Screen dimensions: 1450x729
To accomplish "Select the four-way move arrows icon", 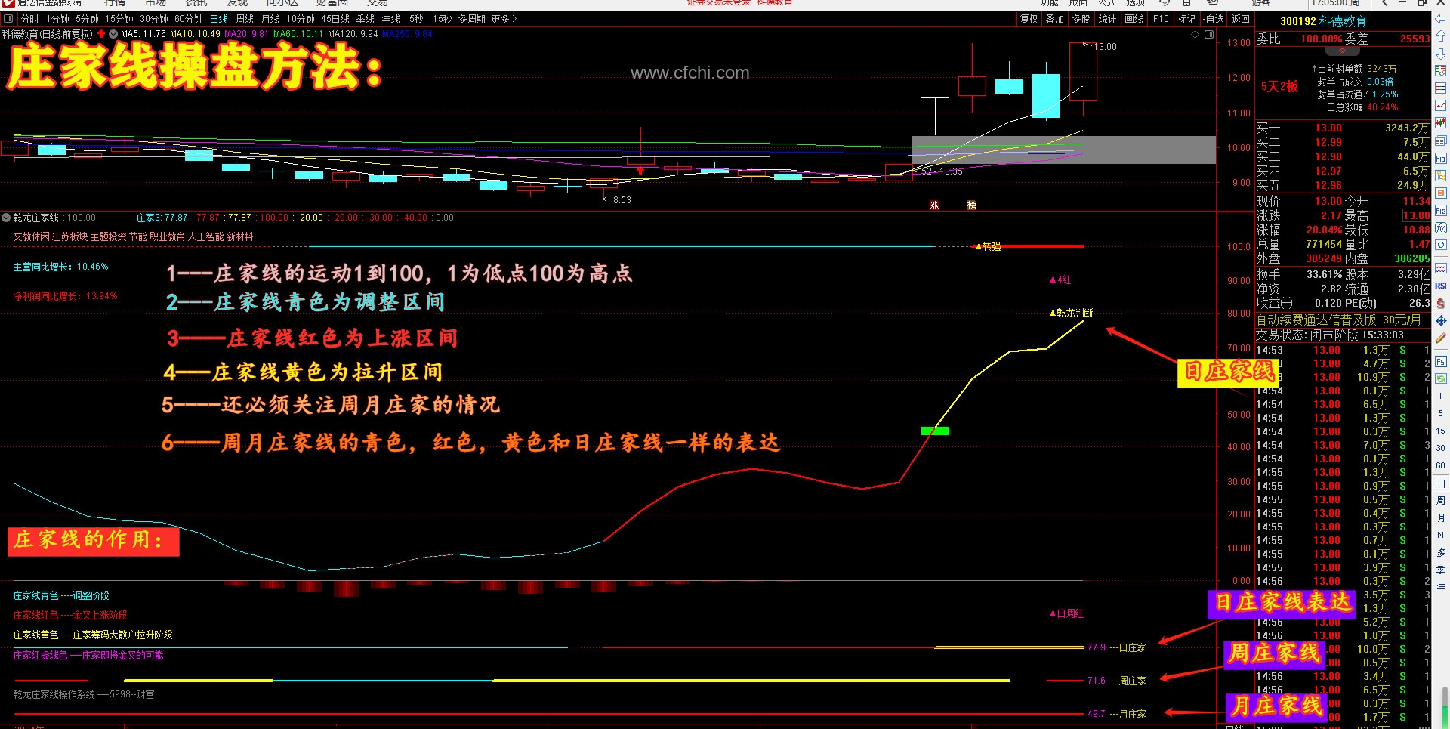I will pos(1441,321).
